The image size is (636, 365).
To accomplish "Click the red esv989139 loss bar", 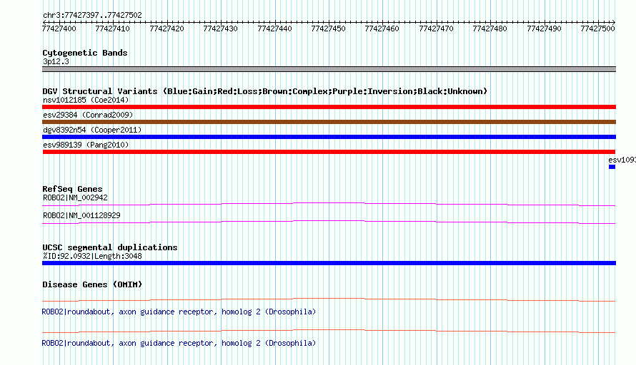I will coord(329,152).
